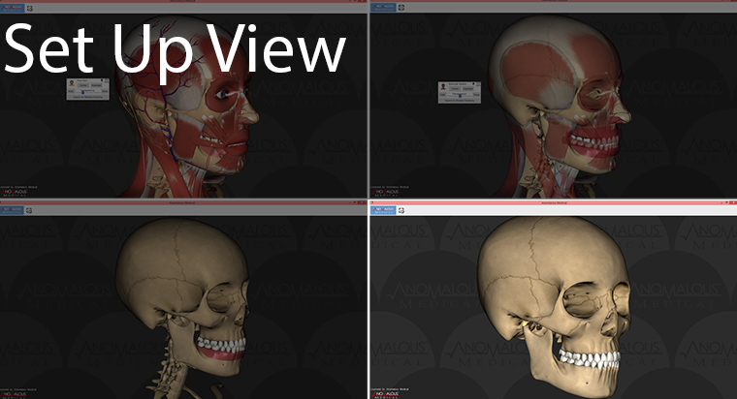Viewport: 737px width, 399px height.
Task: Click Search for Related Anatomy in muscle-and-artery popup
Action: 87,98
